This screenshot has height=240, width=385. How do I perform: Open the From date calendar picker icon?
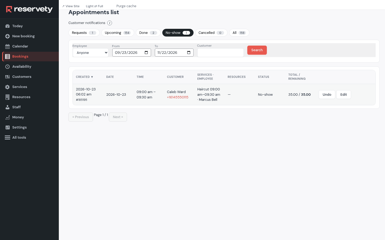click(146, 53)
